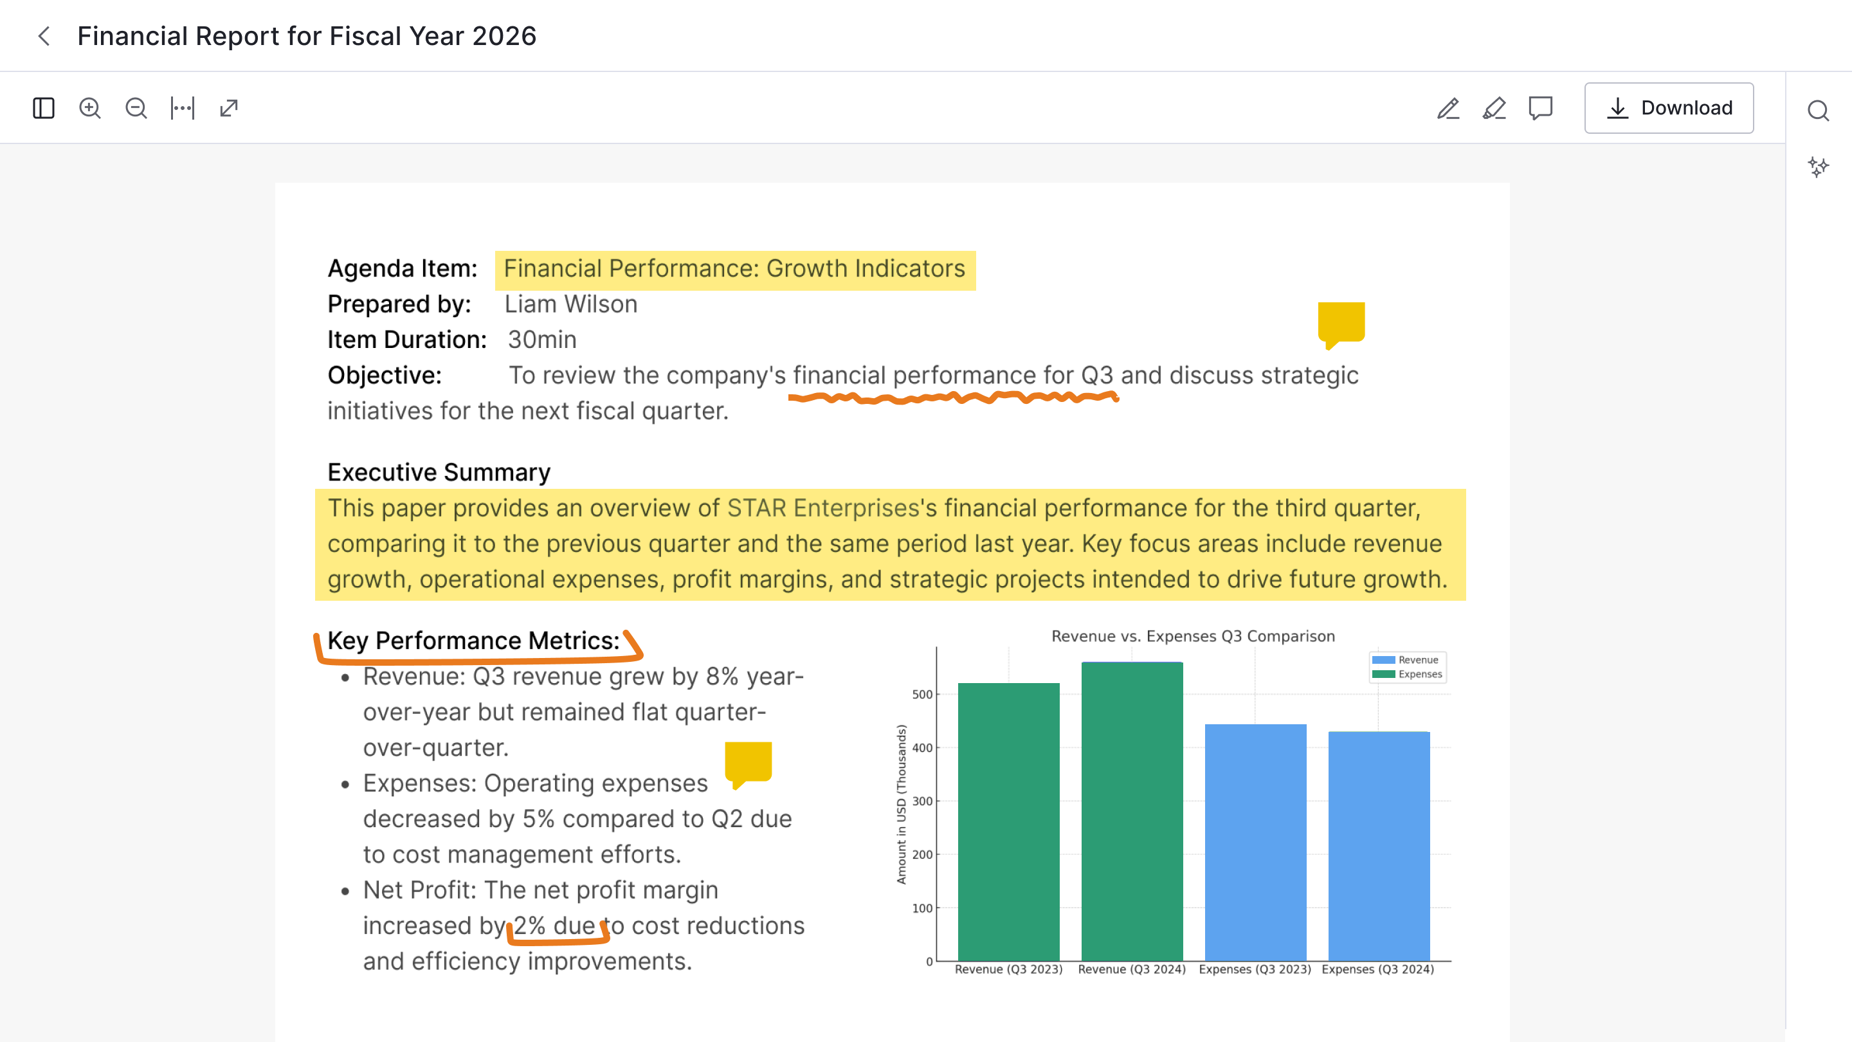Click the Download button
Viewport: 1852px width, 1042px height.
tap(1669, 108)
